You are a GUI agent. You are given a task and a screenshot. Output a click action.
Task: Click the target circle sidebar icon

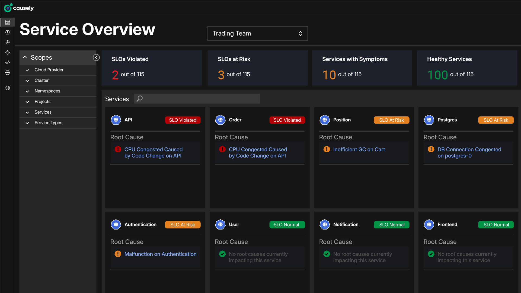tap(8, 42)
